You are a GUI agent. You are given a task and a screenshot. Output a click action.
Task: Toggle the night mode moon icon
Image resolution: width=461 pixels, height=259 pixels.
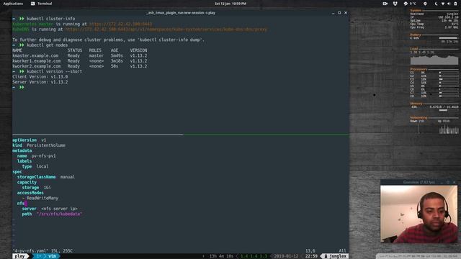pos(436,4)
